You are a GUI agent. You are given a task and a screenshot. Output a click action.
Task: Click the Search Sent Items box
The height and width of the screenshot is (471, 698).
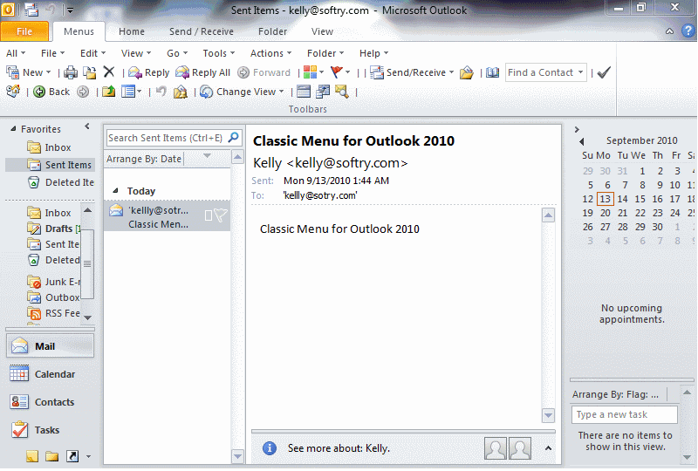pos(167,138)
